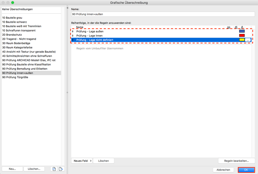The image size is (258, 174).
Task: Select 20 Tragend - Nicht tragend
Action: [32, 39]
